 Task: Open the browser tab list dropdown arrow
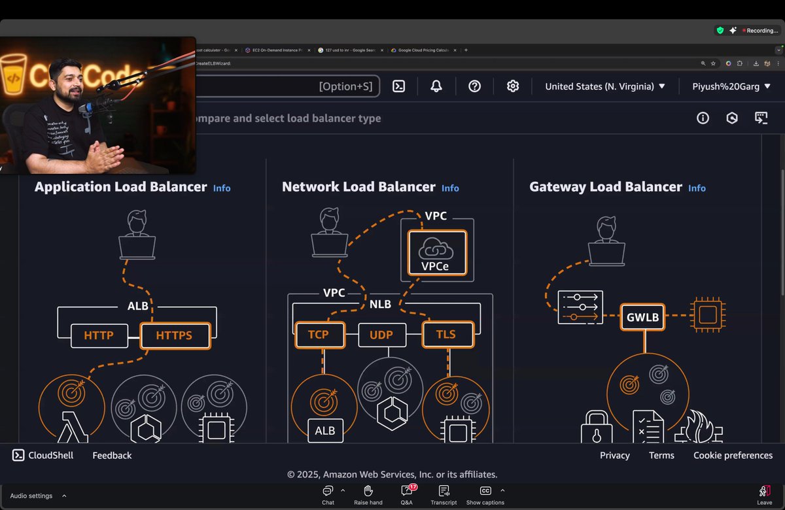[778, 50]
